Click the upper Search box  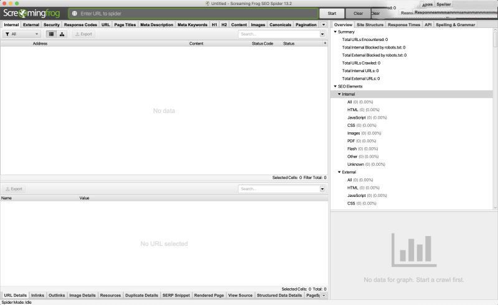click(x=279, y=34)
